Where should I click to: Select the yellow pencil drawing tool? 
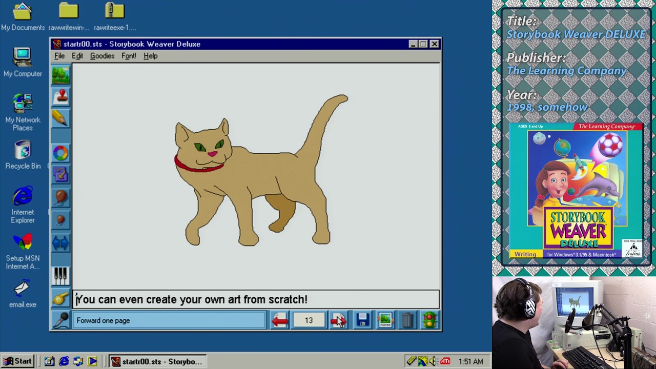click(x=60, y=118)
